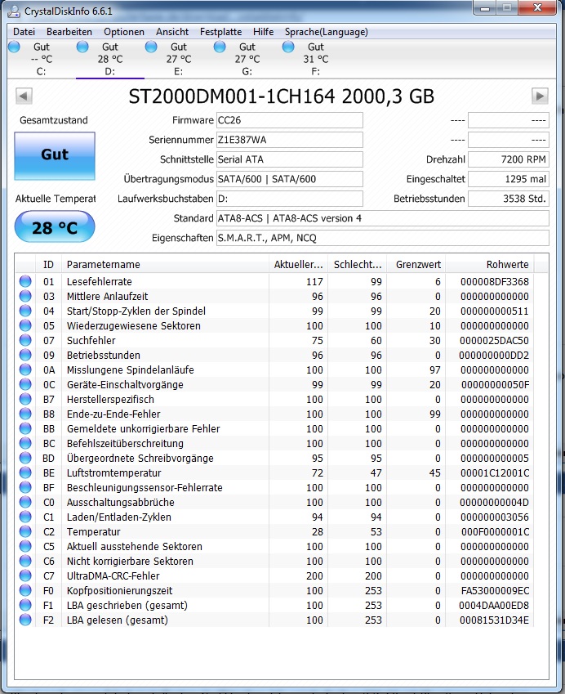Screen dimensions: 565x694
Task: Click the Eingeschaltet value 1295 mal
Action: click(x=509, y=179)
